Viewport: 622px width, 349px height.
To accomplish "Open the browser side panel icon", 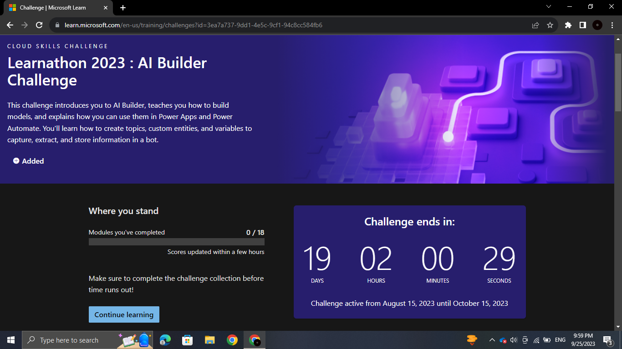I will click(583, 25).
